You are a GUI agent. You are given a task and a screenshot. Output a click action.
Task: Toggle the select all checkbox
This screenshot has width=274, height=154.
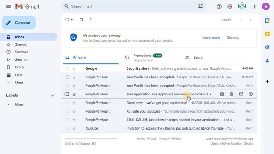coord(67,20)
